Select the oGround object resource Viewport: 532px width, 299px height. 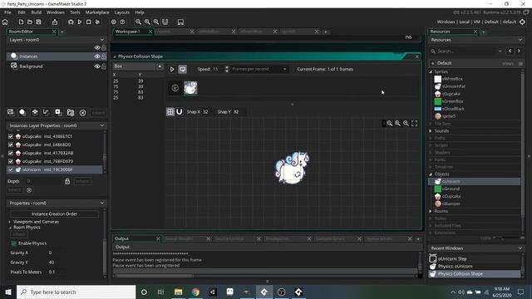[x=451, y=189]
